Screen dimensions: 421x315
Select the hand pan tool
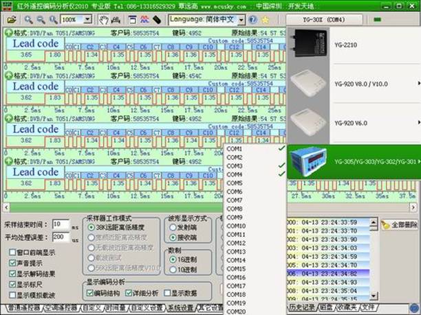tap(104, 20)
